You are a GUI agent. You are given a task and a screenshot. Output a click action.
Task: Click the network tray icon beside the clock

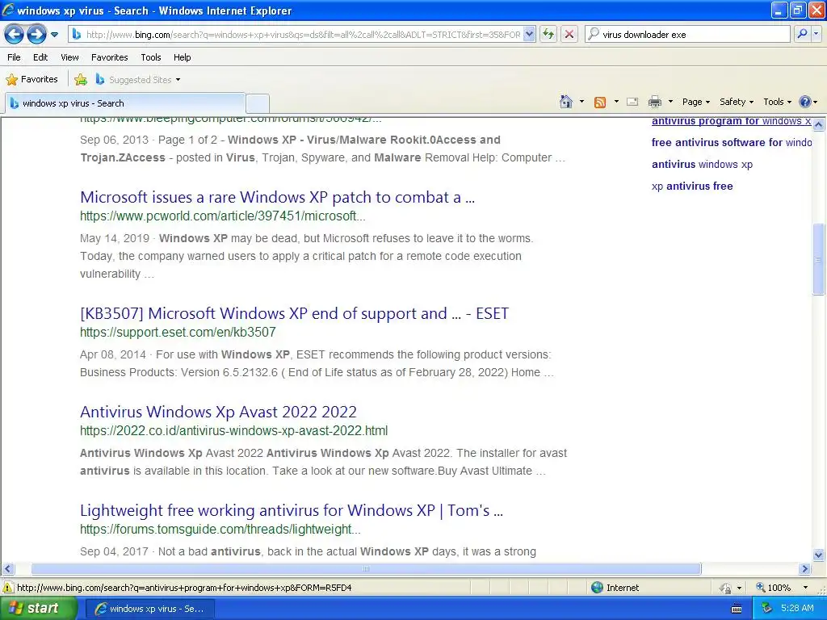766,609
